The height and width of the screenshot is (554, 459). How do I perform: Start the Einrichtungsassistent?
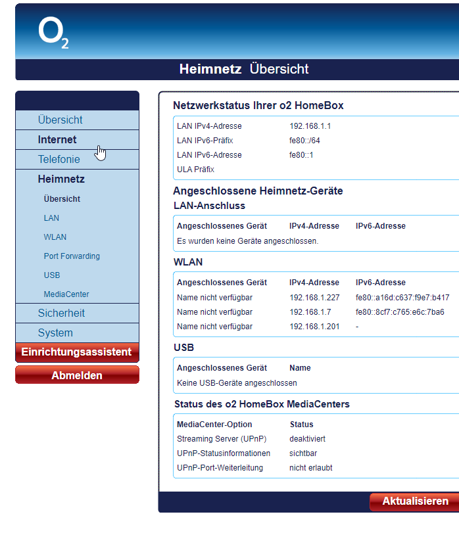click(77, 352)
